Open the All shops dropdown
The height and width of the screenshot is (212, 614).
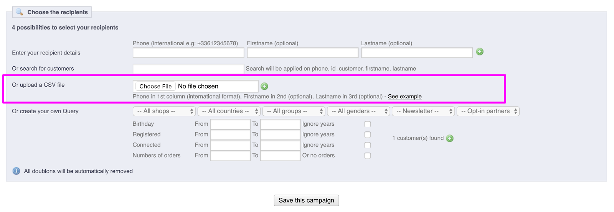164,111
